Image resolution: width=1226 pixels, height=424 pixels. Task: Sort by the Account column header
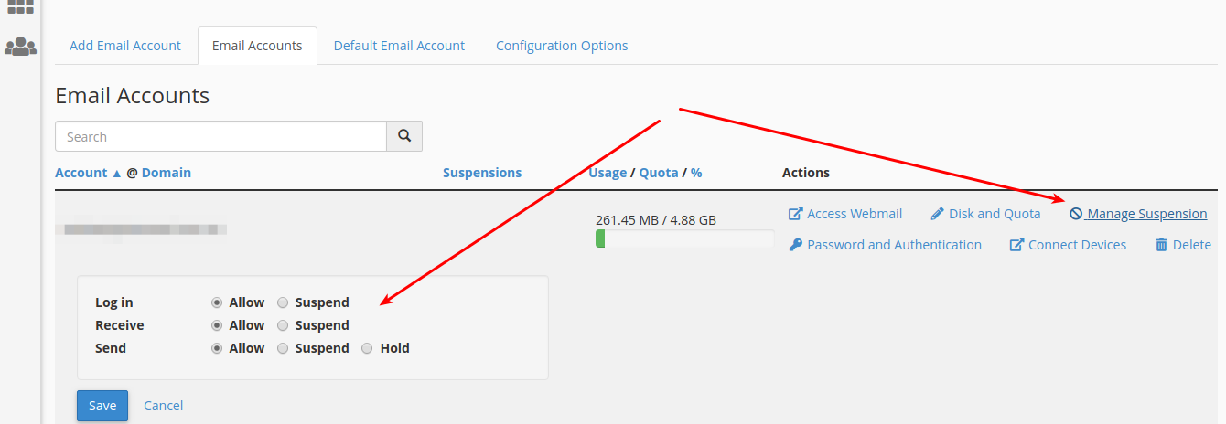(81, 173)
